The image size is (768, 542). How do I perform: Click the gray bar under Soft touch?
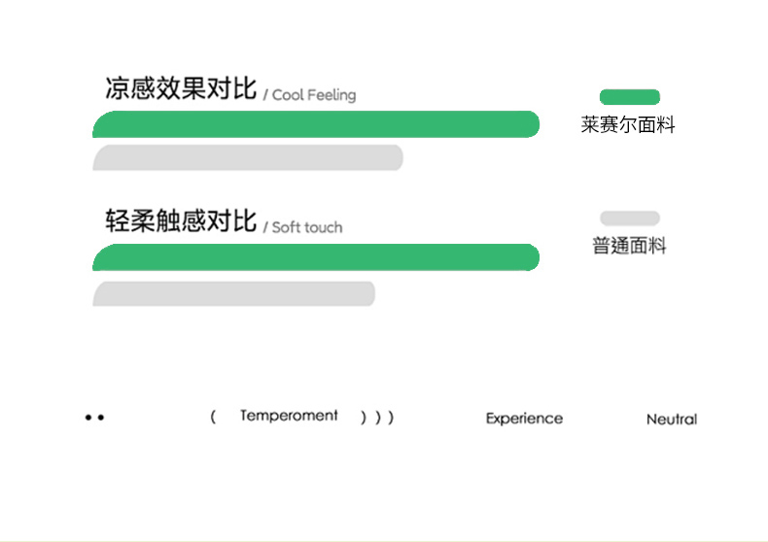(233, 293)
